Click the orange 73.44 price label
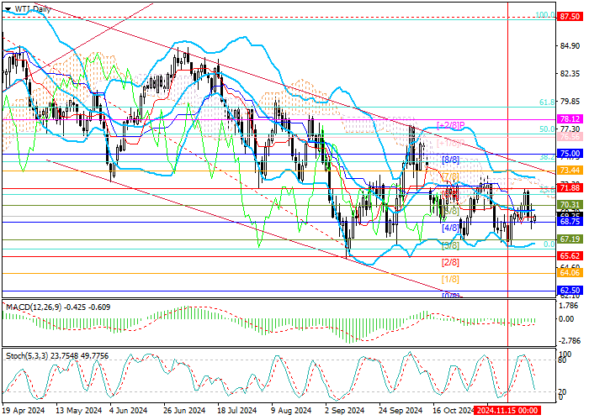This screenshot has width=589, height=420. tap(570, 171)
